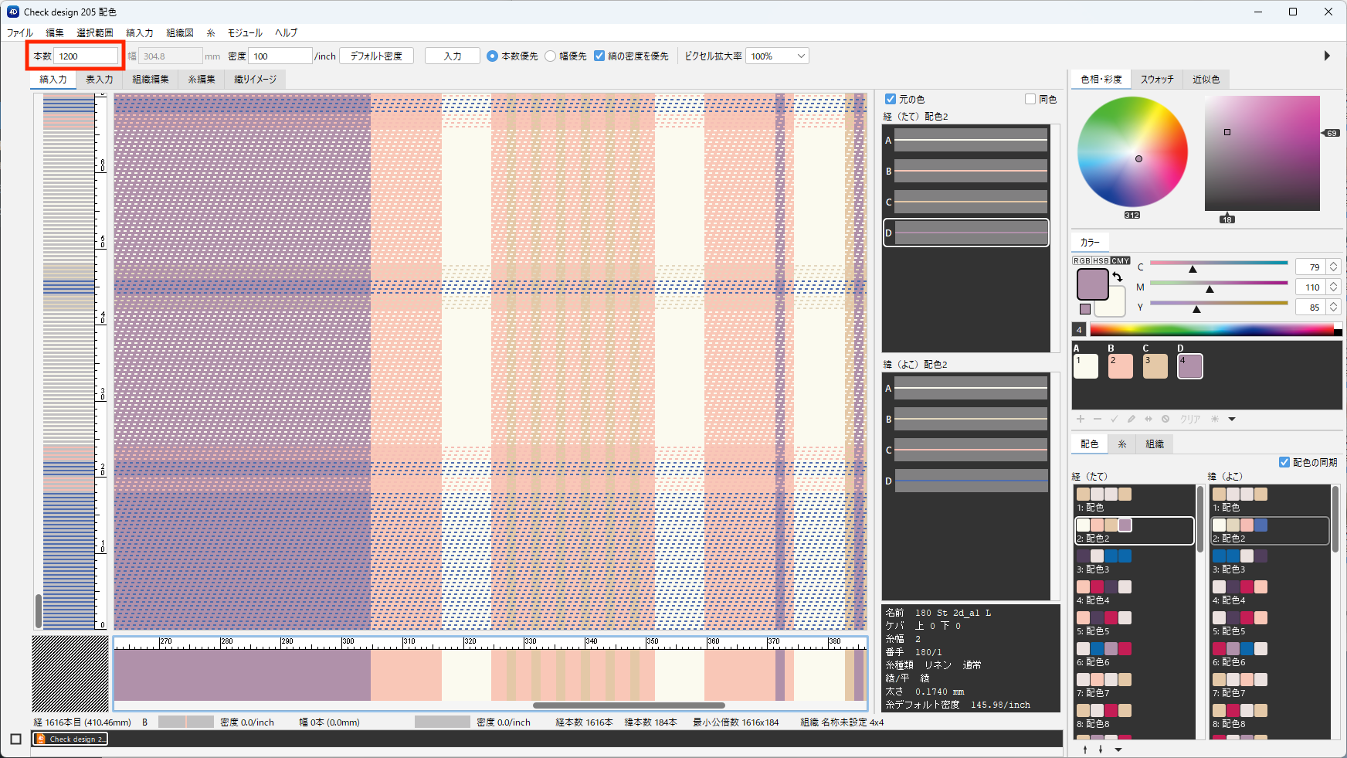Click the prohibition circle icon under palette
Screen dimensions: 1347x758
tap(1165, 419)
